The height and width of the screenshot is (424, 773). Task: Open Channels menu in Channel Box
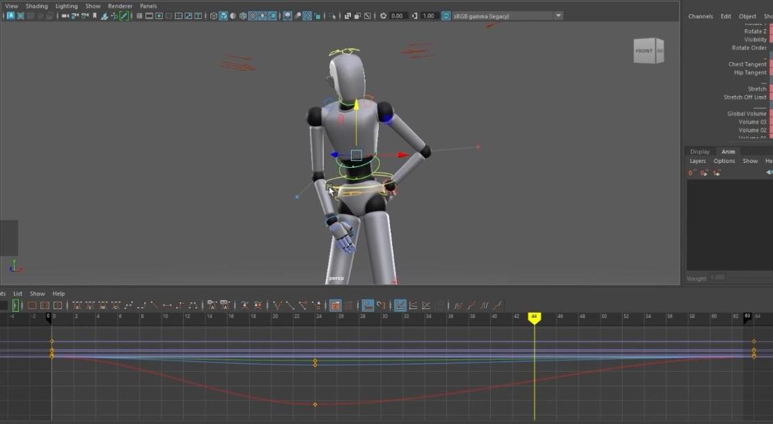pos(701,16)
